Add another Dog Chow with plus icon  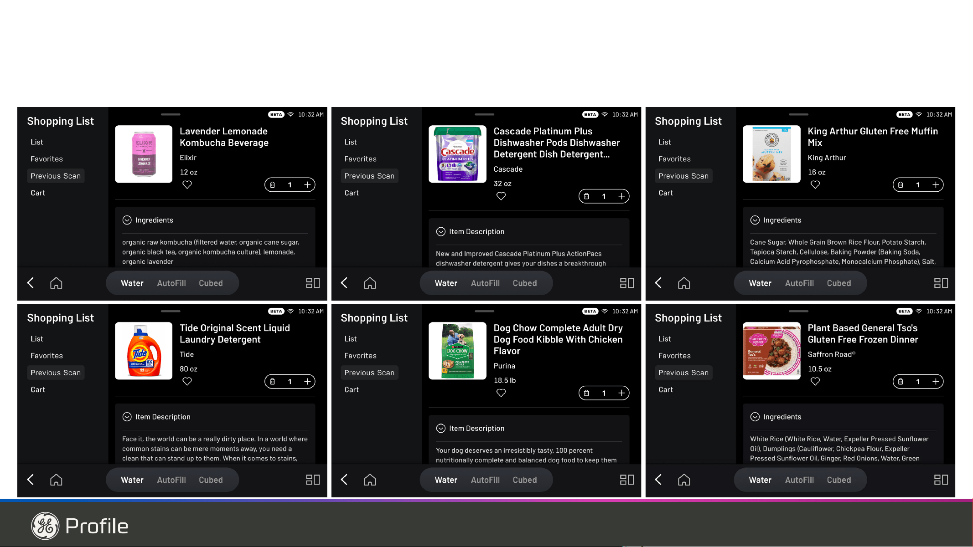click(621, 393)
